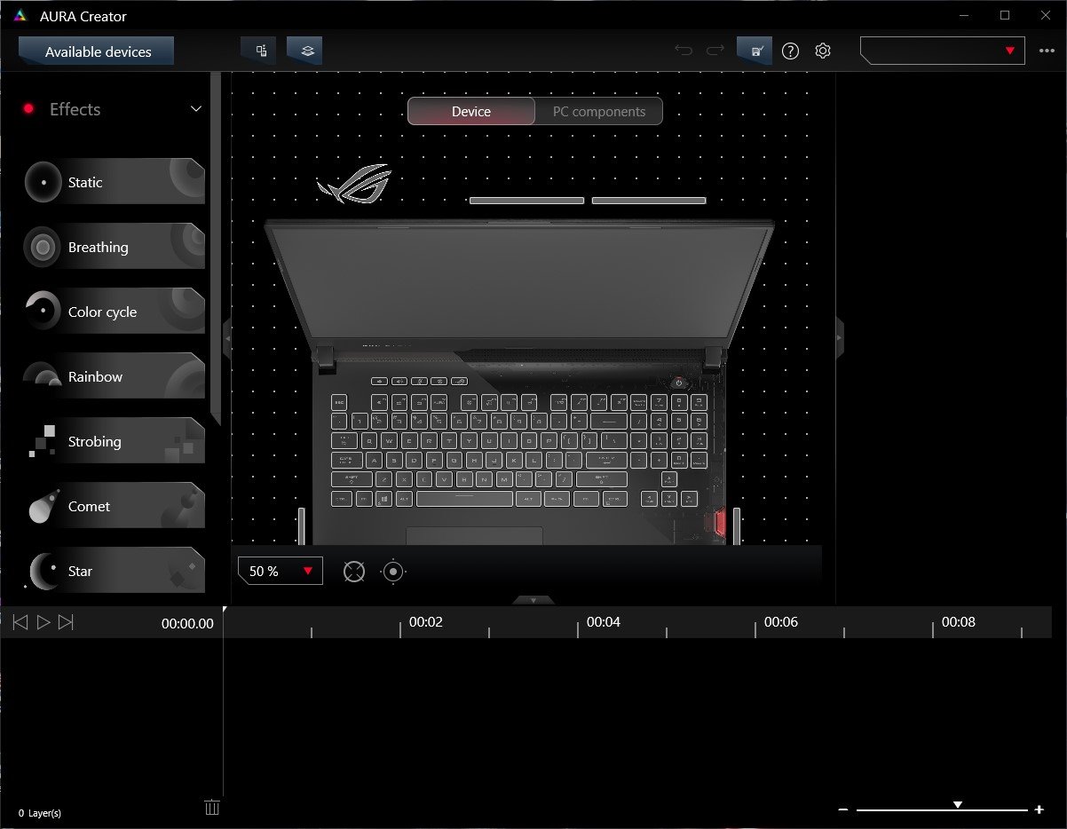
Task: Collapse the left effects panel arrow
Action: 227,338
